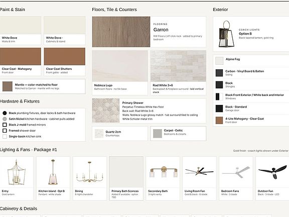Pick the Clear Coat Shutters swatch
289x217 pixels.
tap(65, 56)
